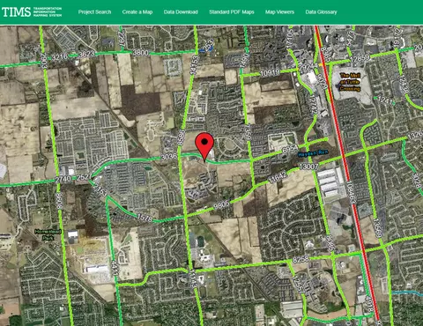Viewport: 423px width, 326px height.
Task: Select the road segment labeled 3800
Action: [140, 53]
